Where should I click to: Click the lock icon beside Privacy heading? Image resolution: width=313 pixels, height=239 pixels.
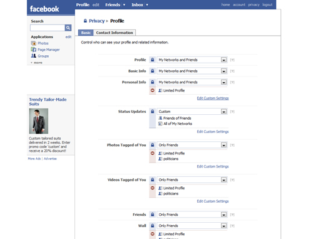coord(85,21)
